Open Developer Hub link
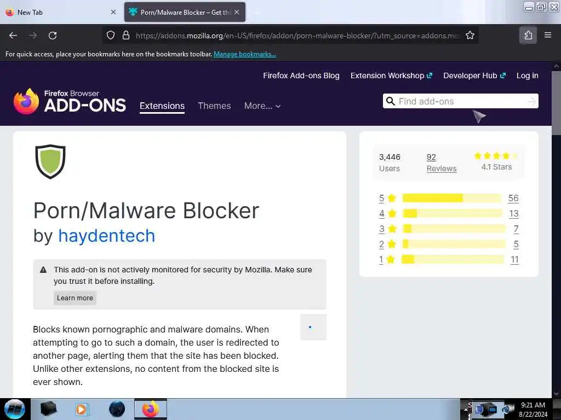Screen dimensions: 561x420 (x=474, y=75)
